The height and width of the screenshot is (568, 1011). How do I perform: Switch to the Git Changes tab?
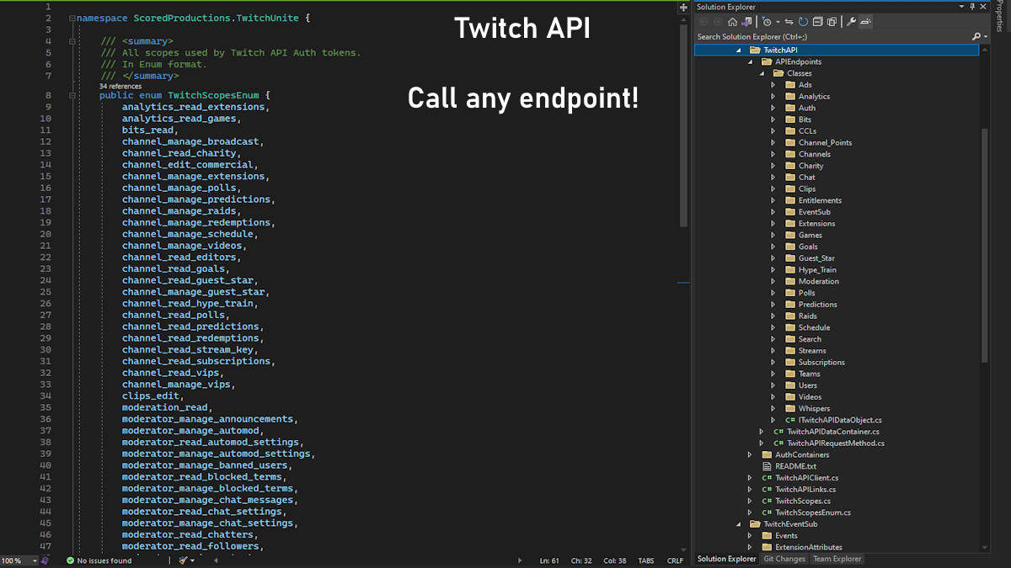784,559
